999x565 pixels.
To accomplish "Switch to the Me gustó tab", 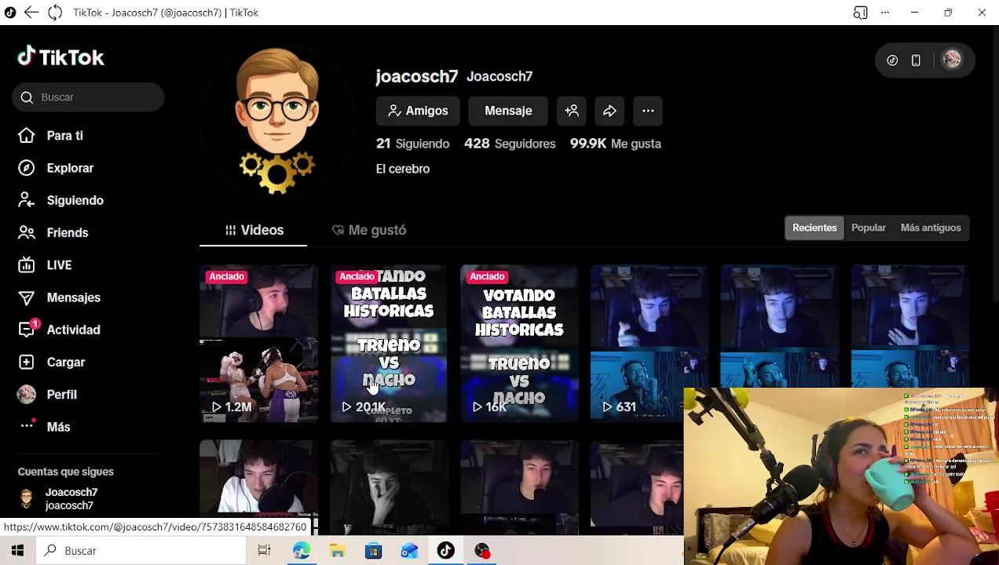I will tap(369, 230).
